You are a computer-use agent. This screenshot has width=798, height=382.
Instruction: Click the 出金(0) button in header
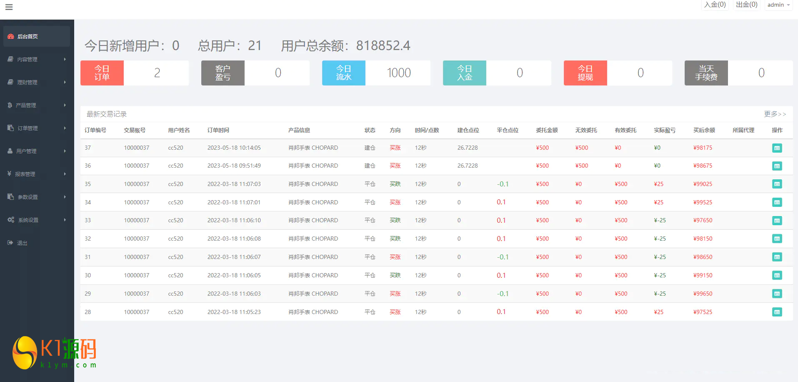(746, 5)
